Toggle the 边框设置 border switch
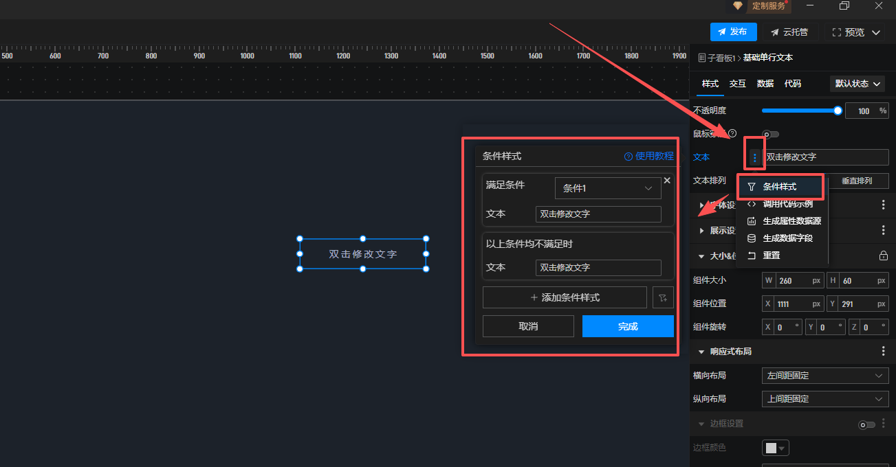The image size is (896, 467). coord(866,424)
